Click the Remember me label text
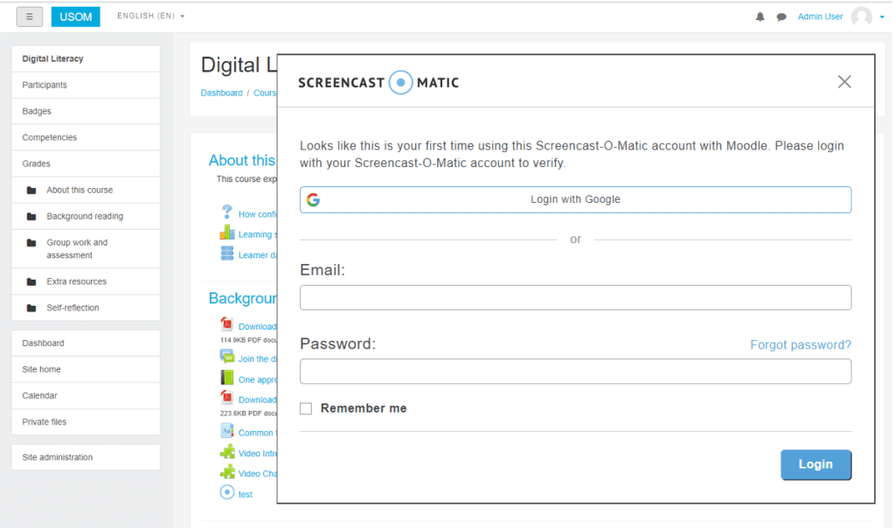The image size is (895, 528). click(x=364, y=409)
